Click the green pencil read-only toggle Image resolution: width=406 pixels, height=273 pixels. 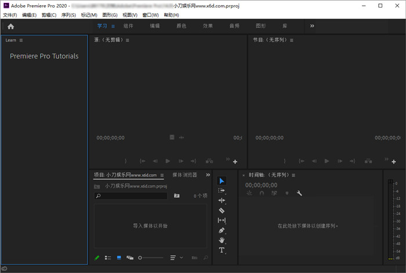click(97, 257)
